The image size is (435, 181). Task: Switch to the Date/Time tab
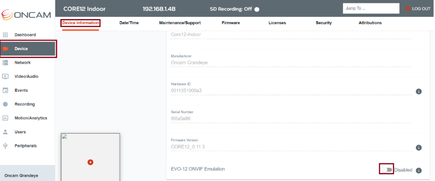click(129, 23)
